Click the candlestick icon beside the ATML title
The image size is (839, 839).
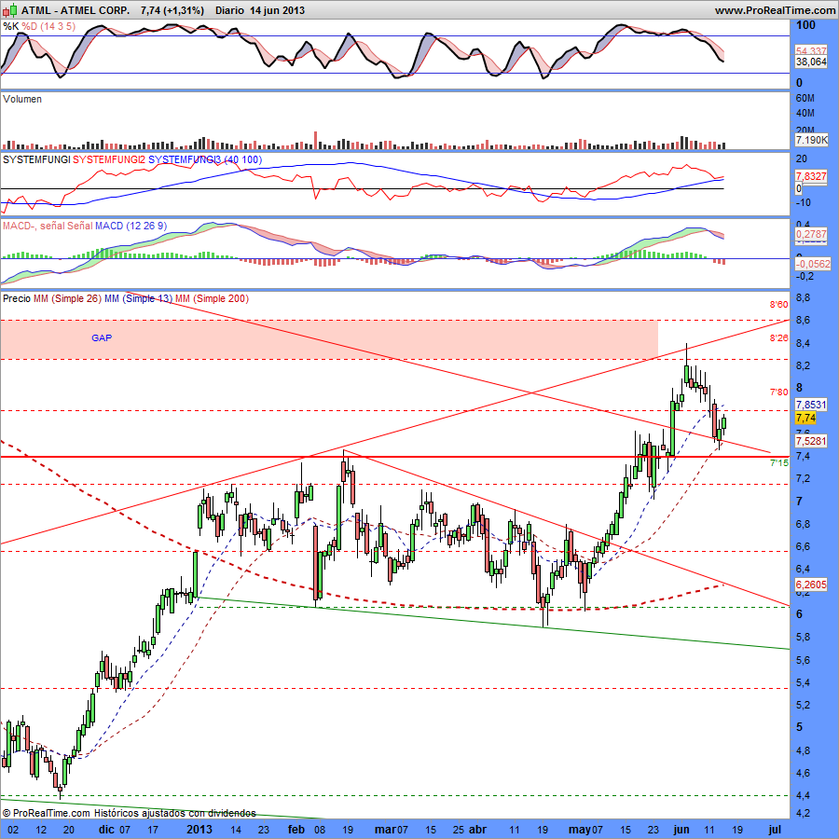pos(10,9)
